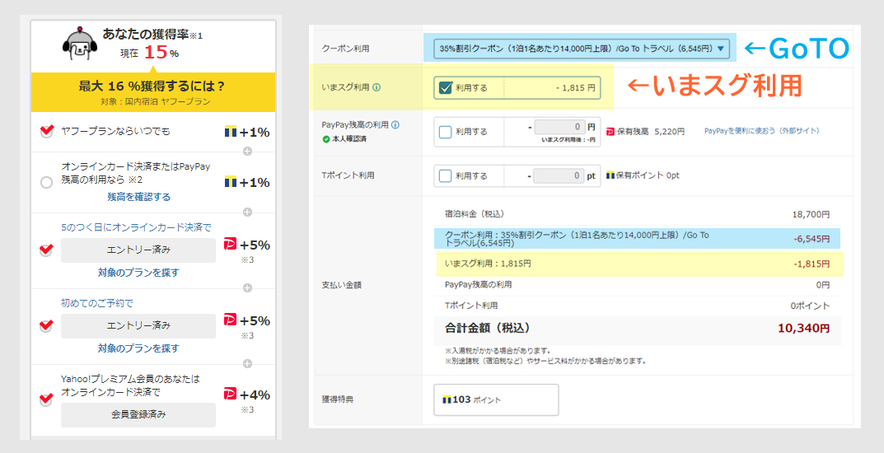Image resolution: width=884 pixels, height=453 pixels.
Task: Click エントリー済み button under 5のつく日
Action: (x=138, y=250)
